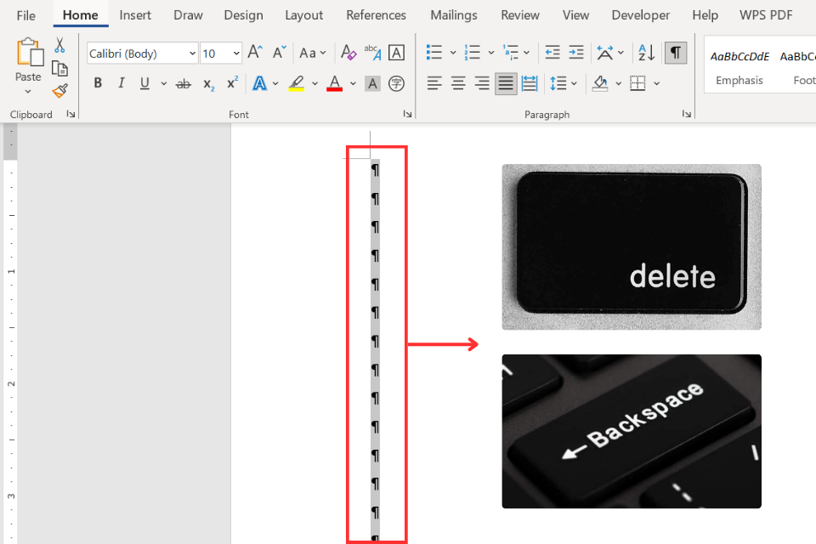The width and height of the screenshot is (816, 544).
Task: Apply strikethrough formatting
Action: (x=184, y=83)
